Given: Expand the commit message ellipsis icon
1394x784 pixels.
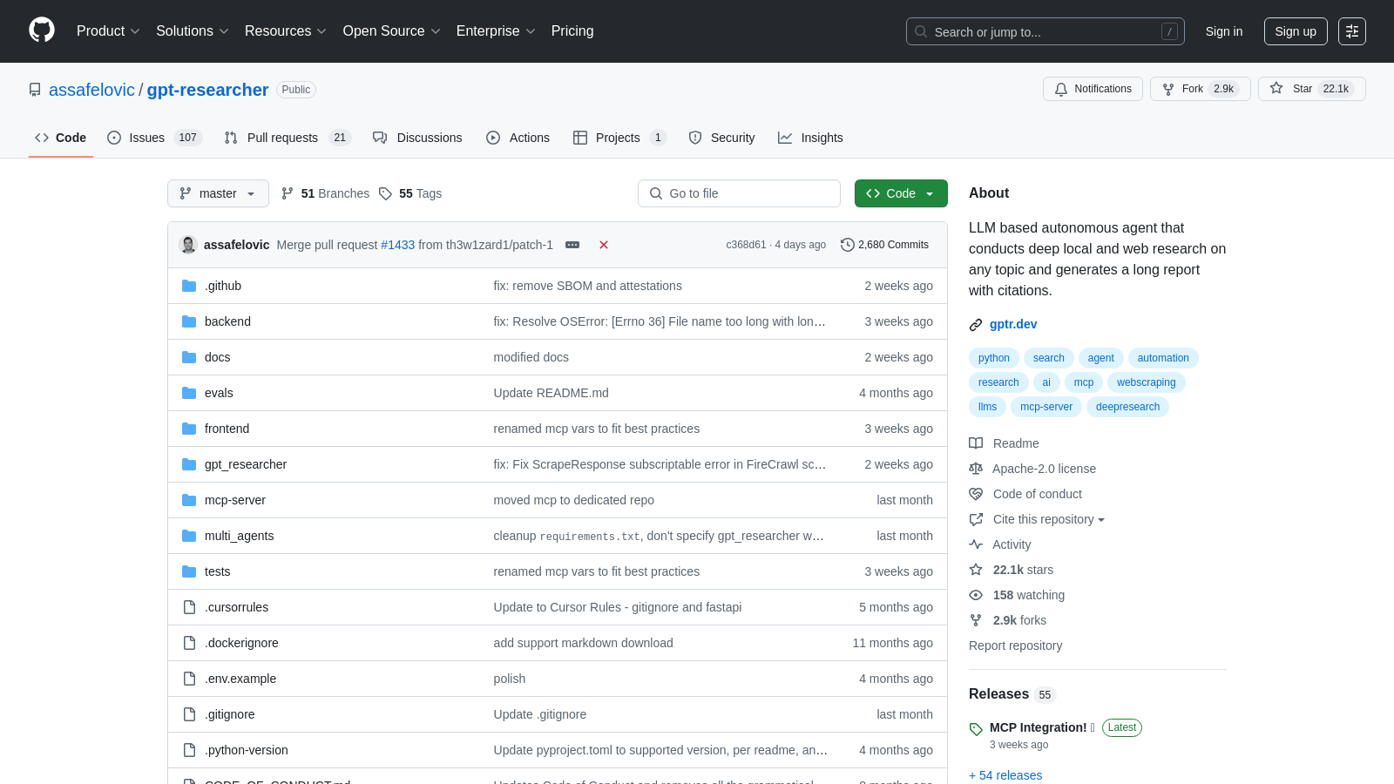Looking at the screenshot, I should point(572,245).
